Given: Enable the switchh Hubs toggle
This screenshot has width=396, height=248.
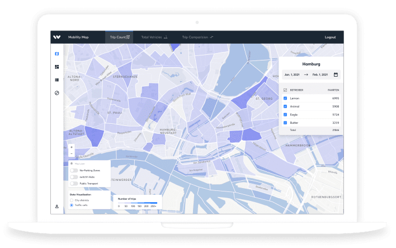Looking at the screenshot, I should [x=74, y=177].
